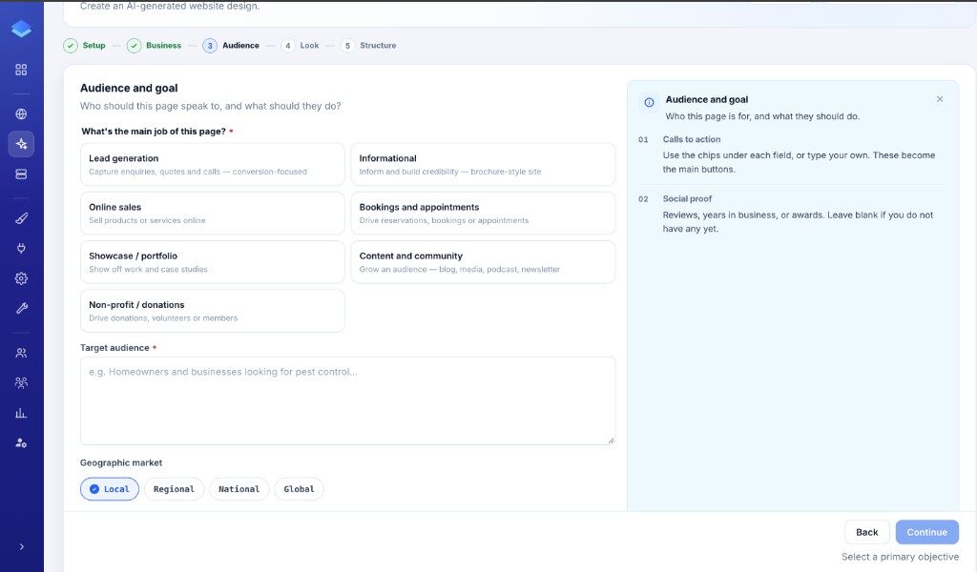Click the 'Geographic market' label

121,462
